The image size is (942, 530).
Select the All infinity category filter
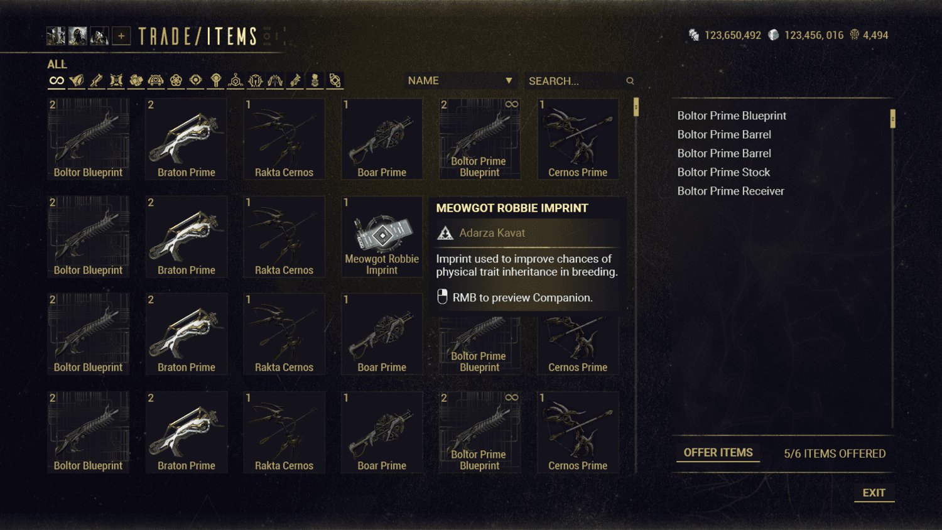point(57,80)
